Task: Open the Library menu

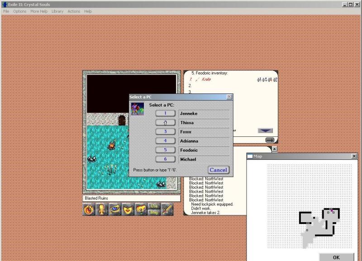Action: point(57,11)
